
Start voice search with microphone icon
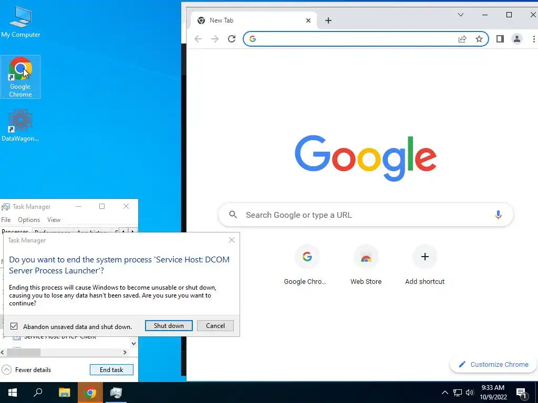point(498,215)
